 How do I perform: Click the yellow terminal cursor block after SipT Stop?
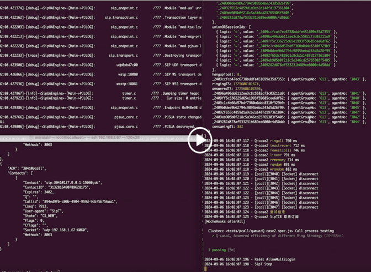coord(205,269)
